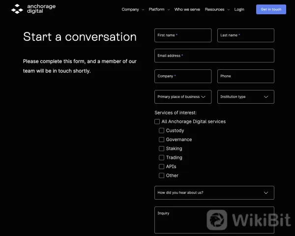
Task: Click inside the Inquiry text area
Action: [x=214, y=221]
